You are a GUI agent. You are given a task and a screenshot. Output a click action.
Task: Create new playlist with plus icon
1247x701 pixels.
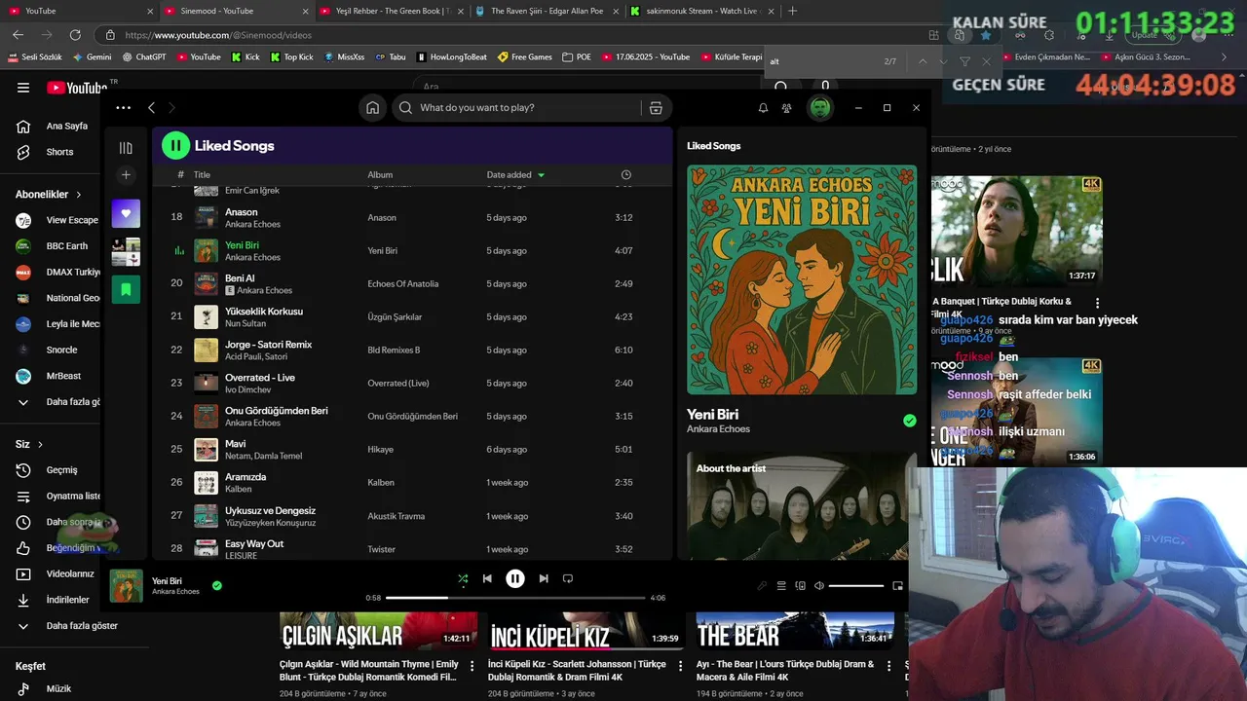pyautogui.click(x=126, y=175)
